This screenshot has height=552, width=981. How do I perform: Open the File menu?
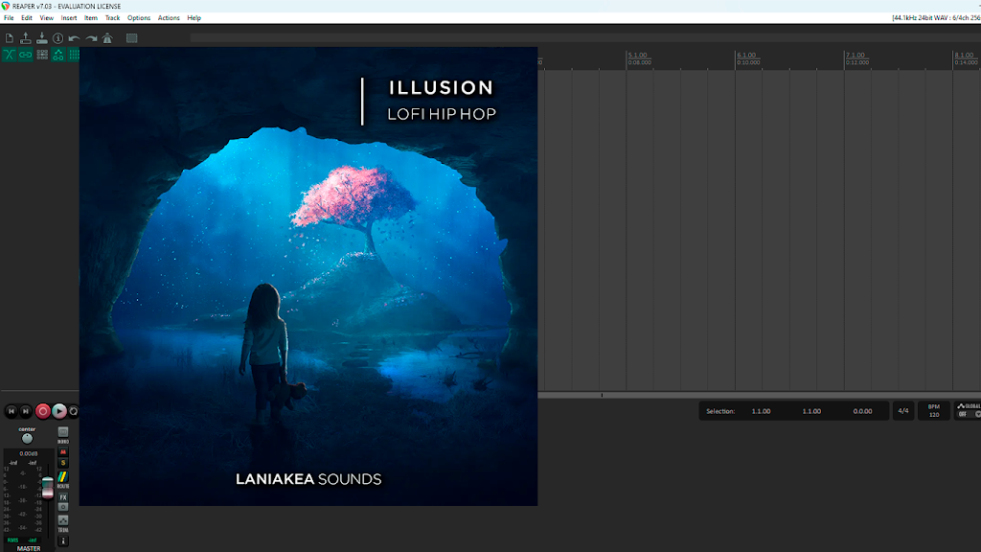(9, 18)
